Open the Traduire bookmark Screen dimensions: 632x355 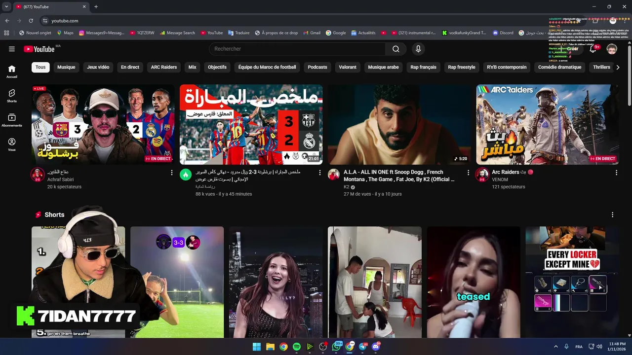239,33
